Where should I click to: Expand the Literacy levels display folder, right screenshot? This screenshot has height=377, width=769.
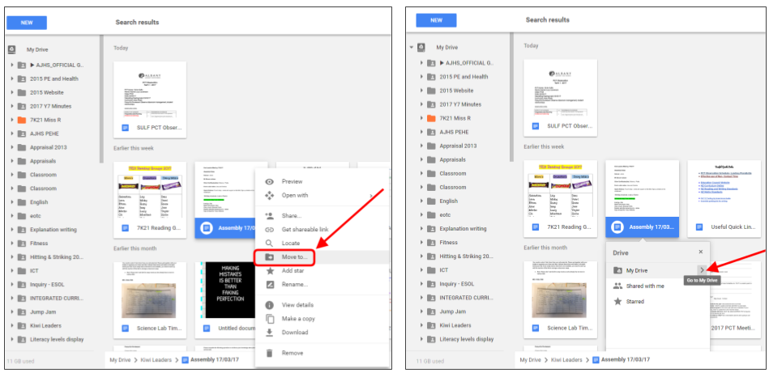click(421, 339)
